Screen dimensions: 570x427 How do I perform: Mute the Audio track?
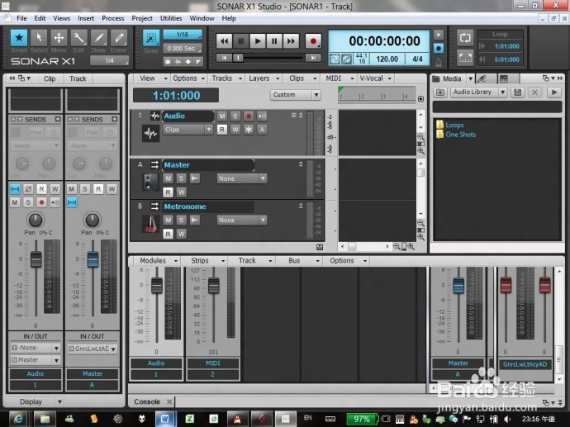tap(222, 116)
